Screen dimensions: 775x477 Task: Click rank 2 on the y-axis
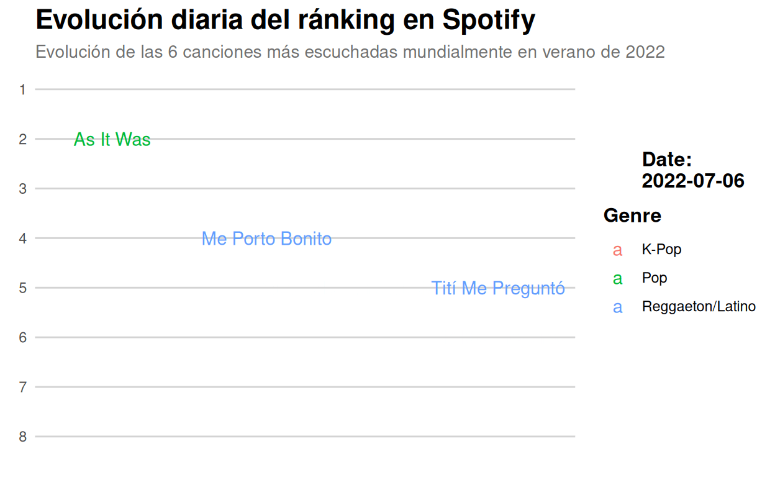tap(23, 139)
